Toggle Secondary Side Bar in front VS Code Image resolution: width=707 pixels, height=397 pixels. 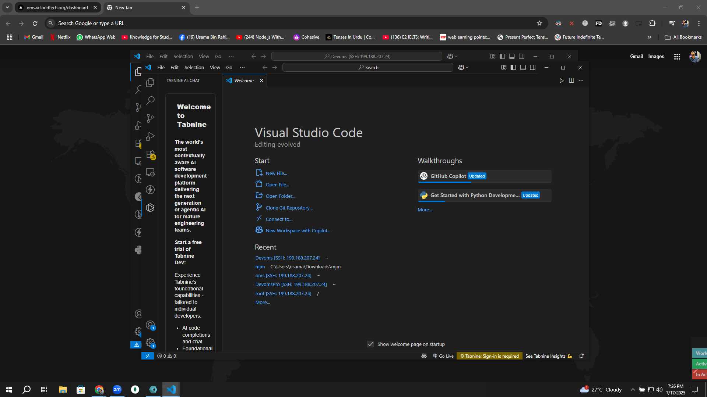click(x=532, y=67)
